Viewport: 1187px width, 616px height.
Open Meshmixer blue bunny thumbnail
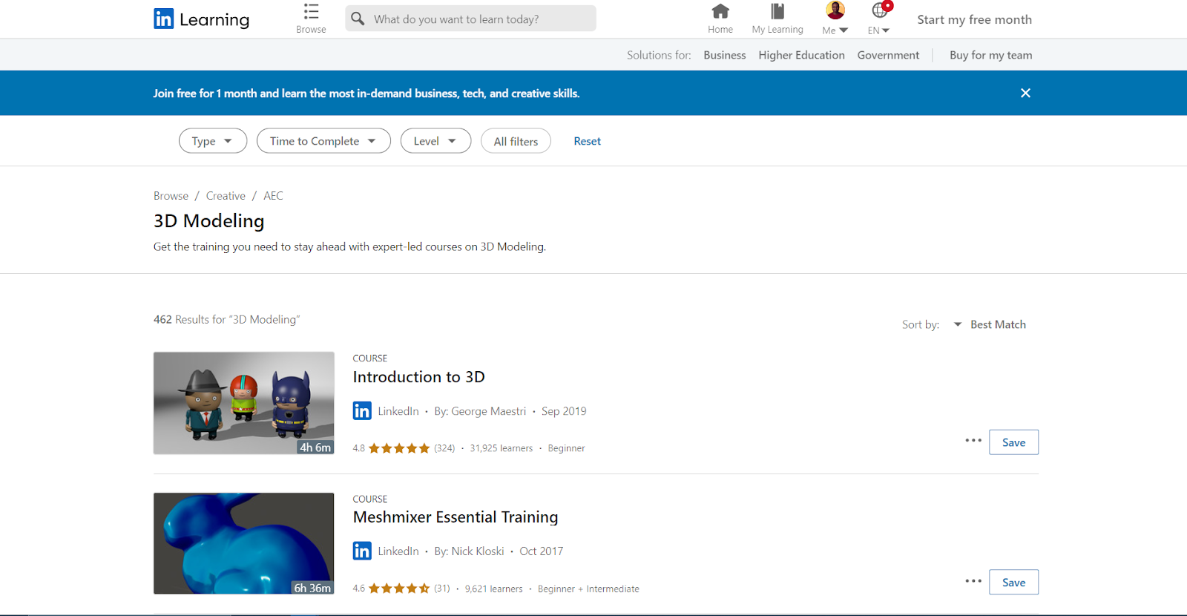244,543
